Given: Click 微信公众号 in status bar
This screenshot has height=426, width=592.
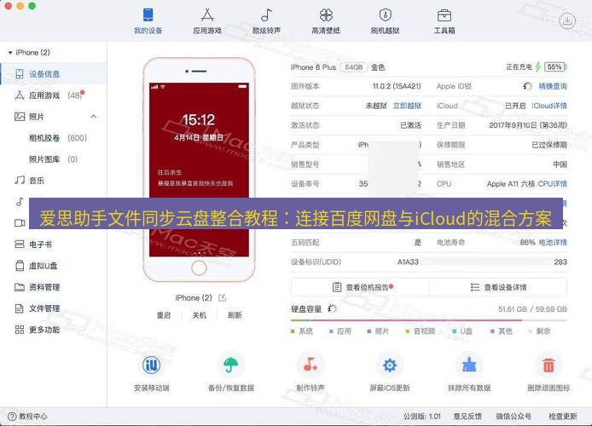Looking at the screenshot, I should [514, 416].
